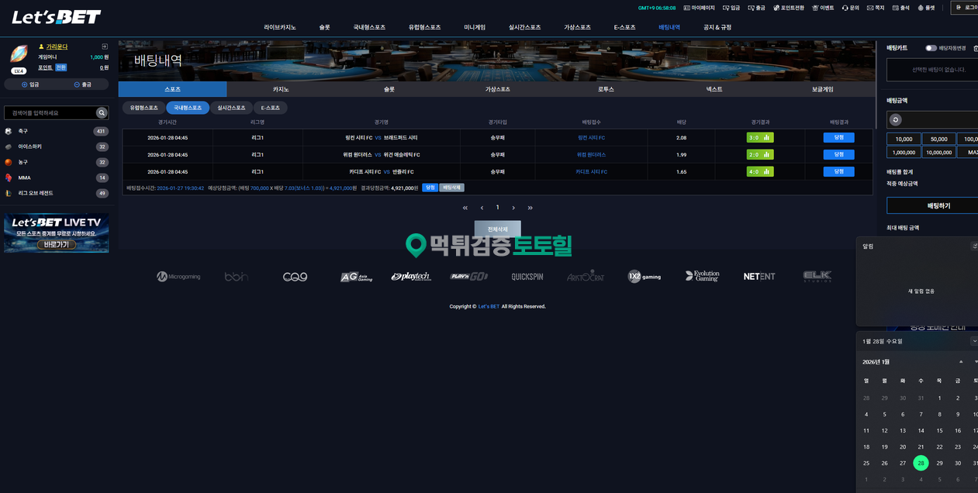Image resolution: width=978 pixels, height=493 pixels.
Task: Click the search keyword input field
Action: pyautogui.click(x=50, y=113)
